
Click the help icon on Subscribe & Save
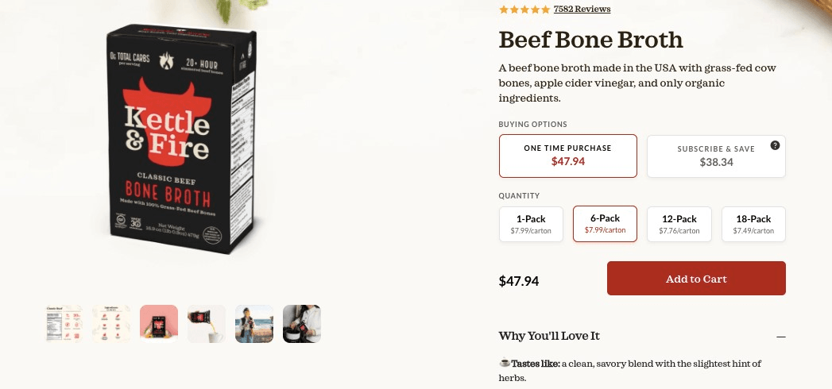pos(775,145)
